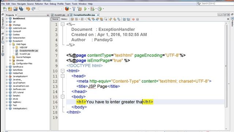Image resolution: width=234 pixels, height=132 pixels.
Task: Start macro recording with red circle icon
Action: point(133,19)
